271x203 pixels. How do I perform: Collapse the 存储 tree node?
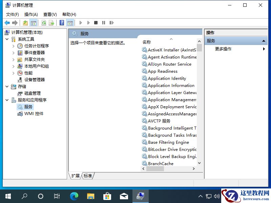pos(7,86)
